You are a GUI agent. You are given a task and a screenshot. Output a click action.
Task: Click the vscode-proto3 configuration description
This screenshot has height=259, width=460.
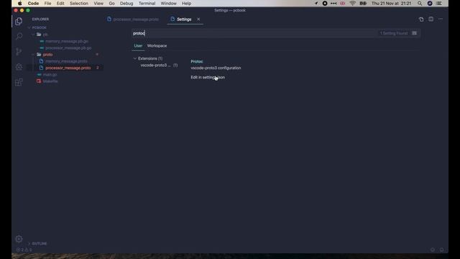click(x=216, y=68)
